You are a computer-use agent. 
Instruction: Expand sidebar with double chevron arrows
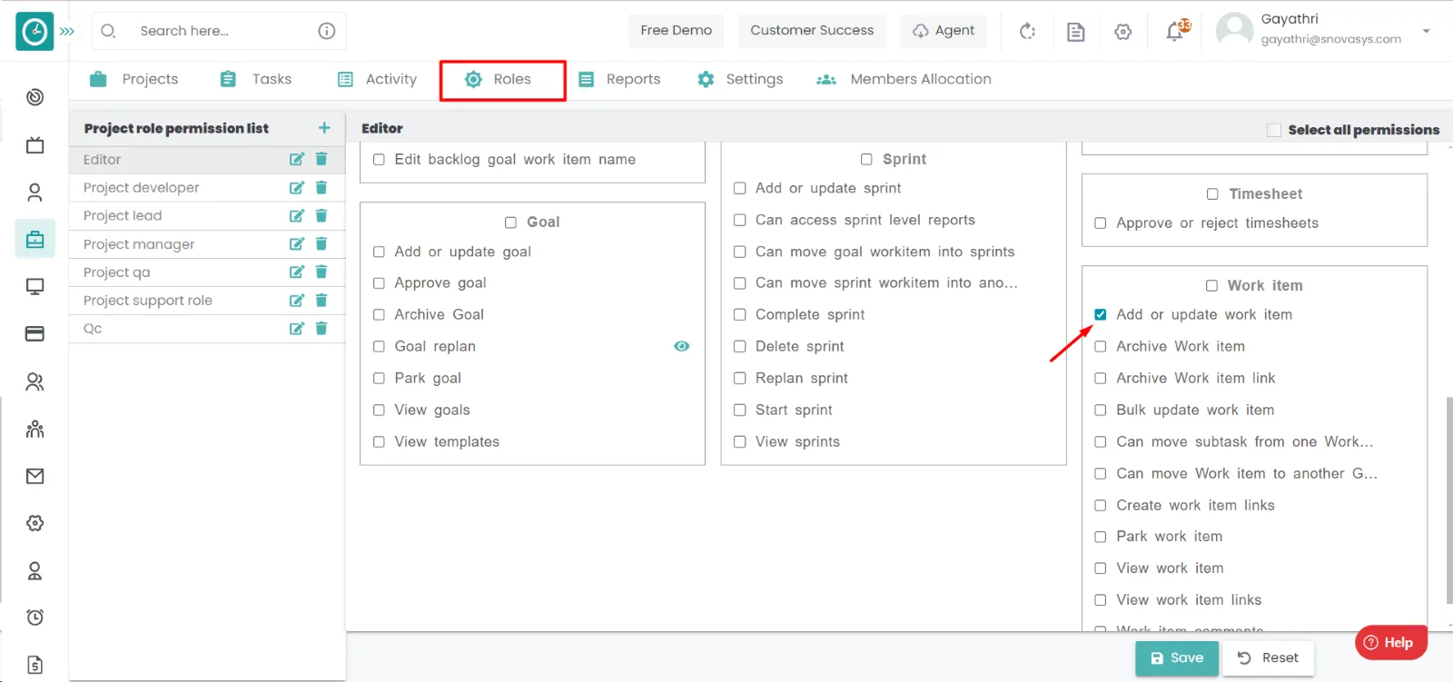tap(67, 31)
